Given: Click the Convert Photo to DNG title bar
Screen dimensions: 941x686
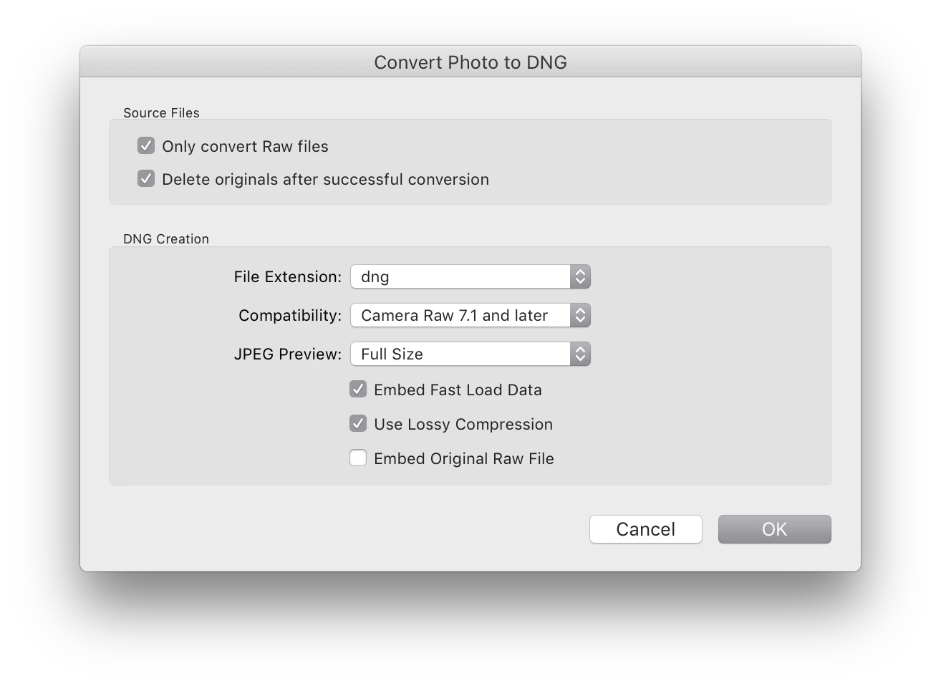Looking at the screenshot, I should (x=470, y=62).
